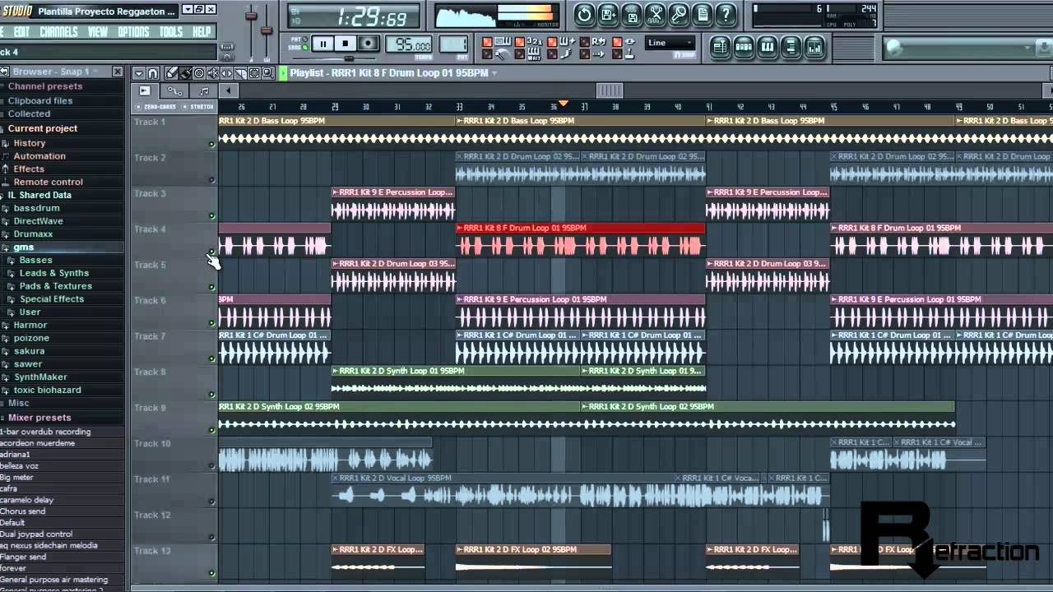Image resolution: width=1053 pixels, height=592 pixels.
Task: Click the undo history circular arrow button
Action: pyautogui.click(x=584, y=14)
